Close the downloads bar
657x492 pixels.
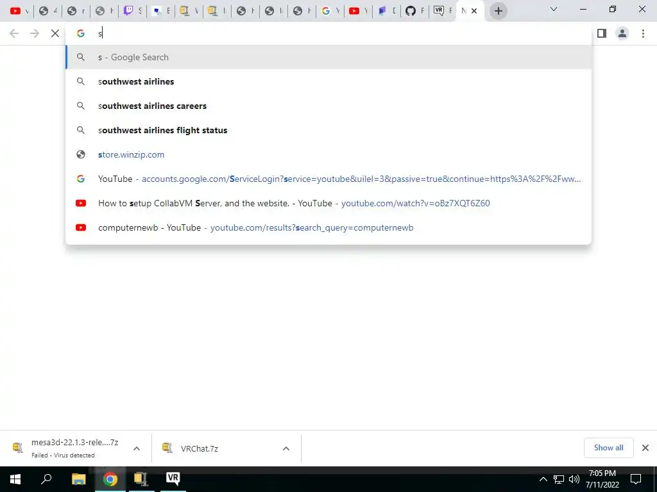click(645, 448)
